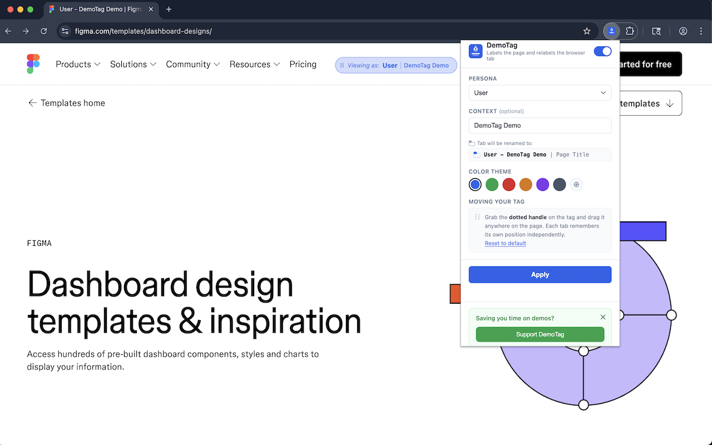Click the Context field containing DemoTag Demo

pos(540,125)
